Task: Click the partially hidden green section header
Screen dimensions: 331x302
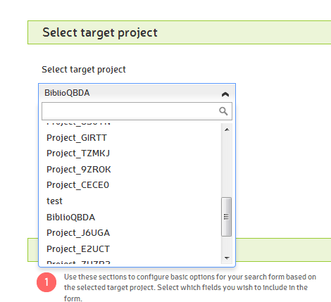Action: [x=283, y=250]
